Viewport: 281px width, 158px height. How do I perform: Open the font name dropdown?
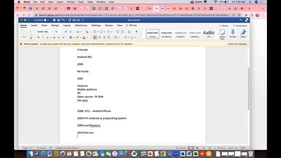pyautogui.click(x=52, y=32)
